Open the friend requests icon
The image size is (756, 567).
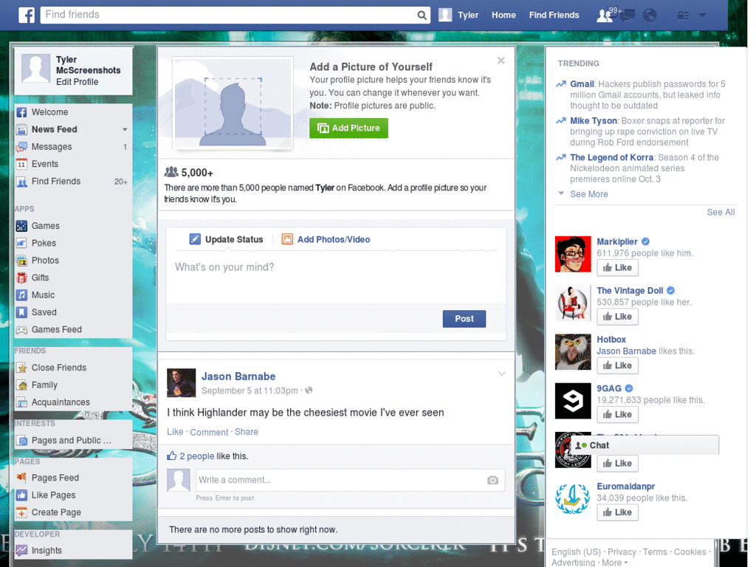605,16
